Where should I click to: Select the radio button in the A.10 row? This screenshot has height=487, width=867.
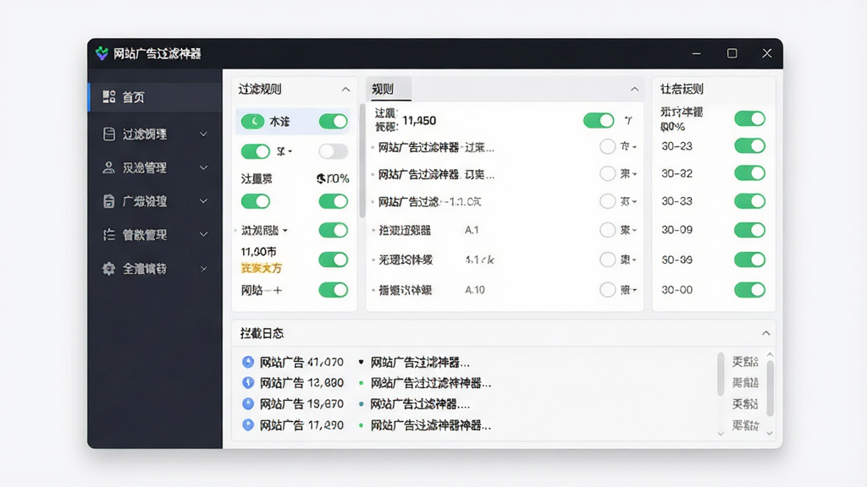coord(607,289)
